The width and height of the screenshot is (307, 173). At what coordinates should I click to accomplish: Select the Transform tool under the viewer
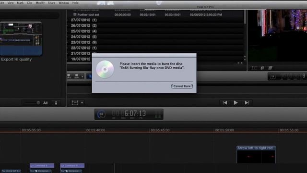(x=254, y=68)
